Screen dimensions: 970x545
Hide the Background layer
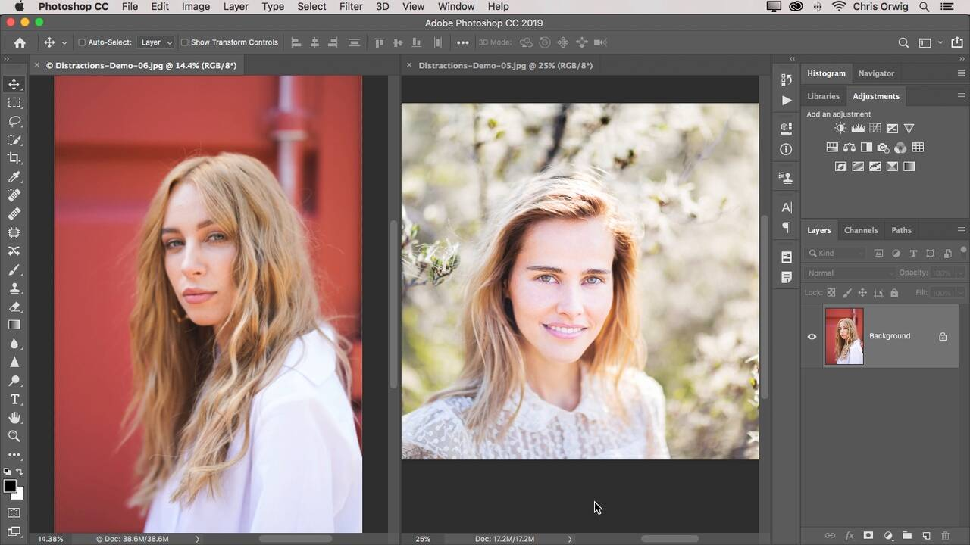812,337
